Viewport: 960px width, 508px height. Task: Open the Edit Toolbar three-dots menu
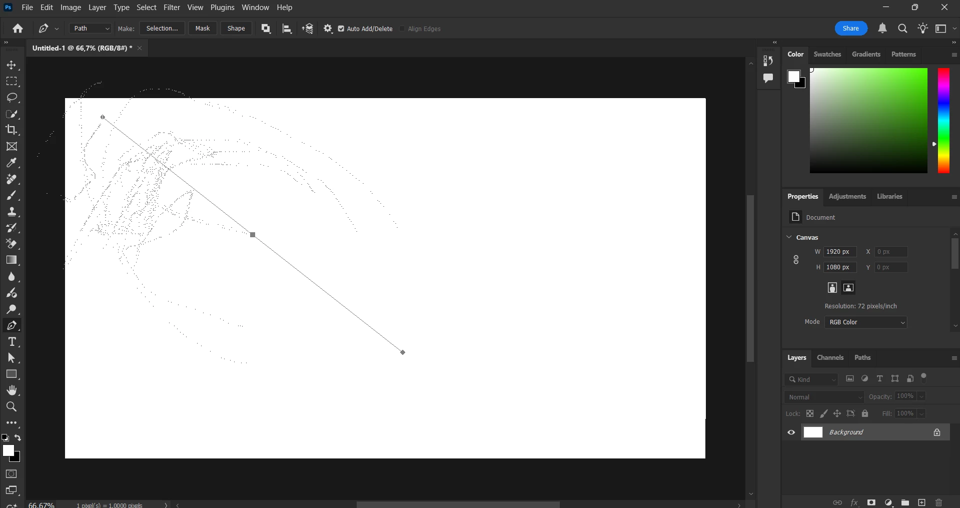tap(12, 423)
